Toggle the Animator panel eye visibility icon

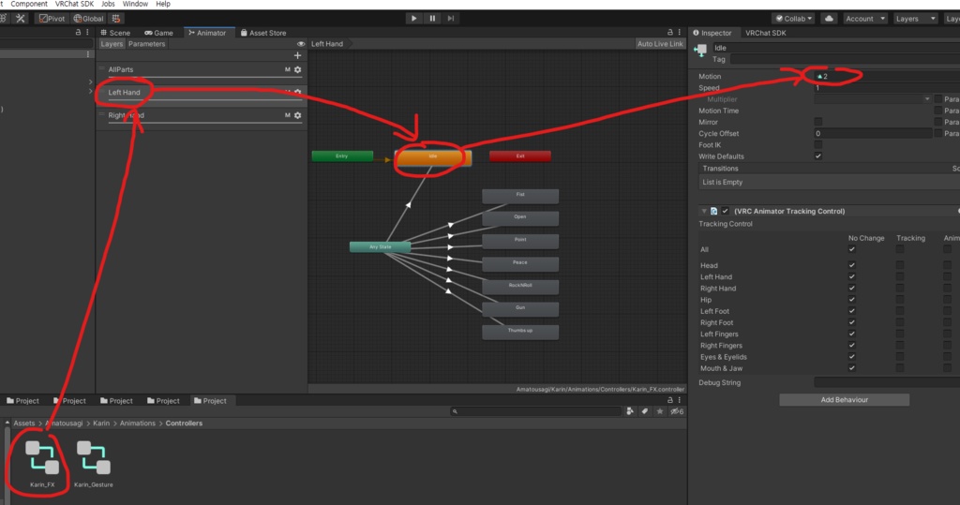pos(301,44)
